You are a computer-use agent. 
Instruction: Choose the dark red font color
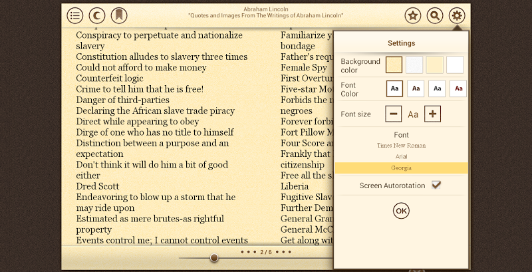(x=458, y=88)
